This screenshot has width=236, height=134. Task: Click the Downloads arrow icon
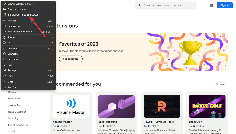tap(4, 49)
